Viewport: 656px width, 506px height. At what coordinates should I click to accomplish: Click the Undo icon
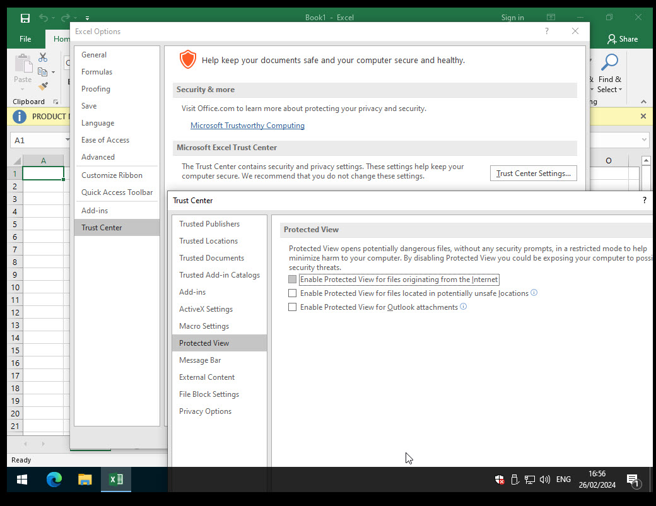click(x=42, y=18)
